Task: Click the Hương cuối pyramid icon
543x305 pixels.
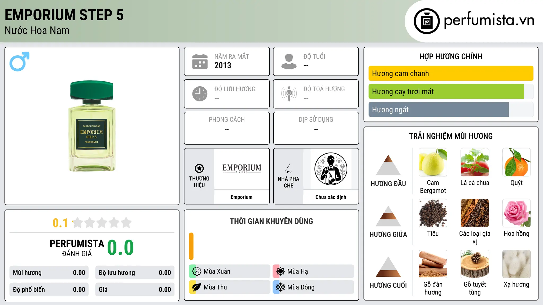Action: pyautogui.click(x=388, y=266)
